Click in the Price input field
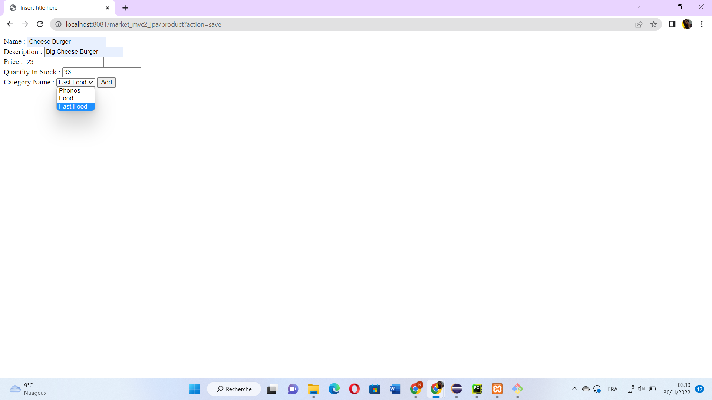The height and width of the screenshot is (400, 712). point(64,62)
